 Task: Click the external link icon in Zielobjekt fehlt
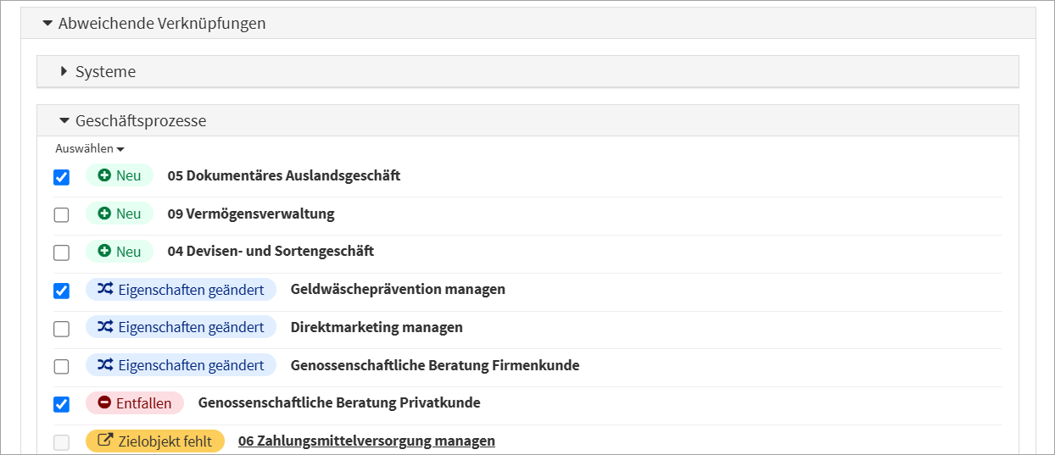105,441
